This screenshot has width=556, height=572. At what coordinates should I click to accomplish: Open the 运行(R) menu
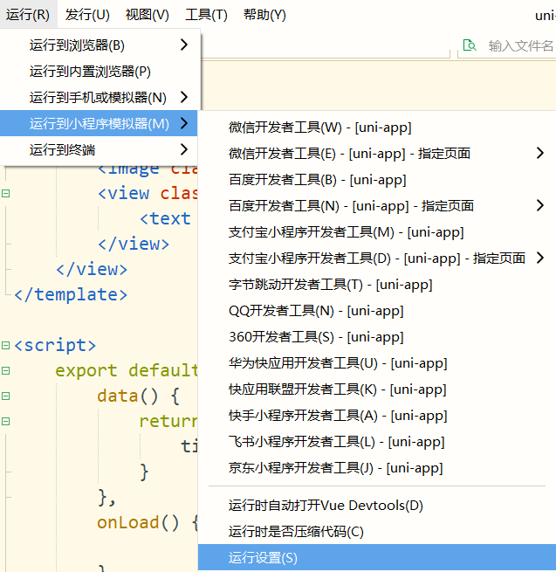pos(28,15)
